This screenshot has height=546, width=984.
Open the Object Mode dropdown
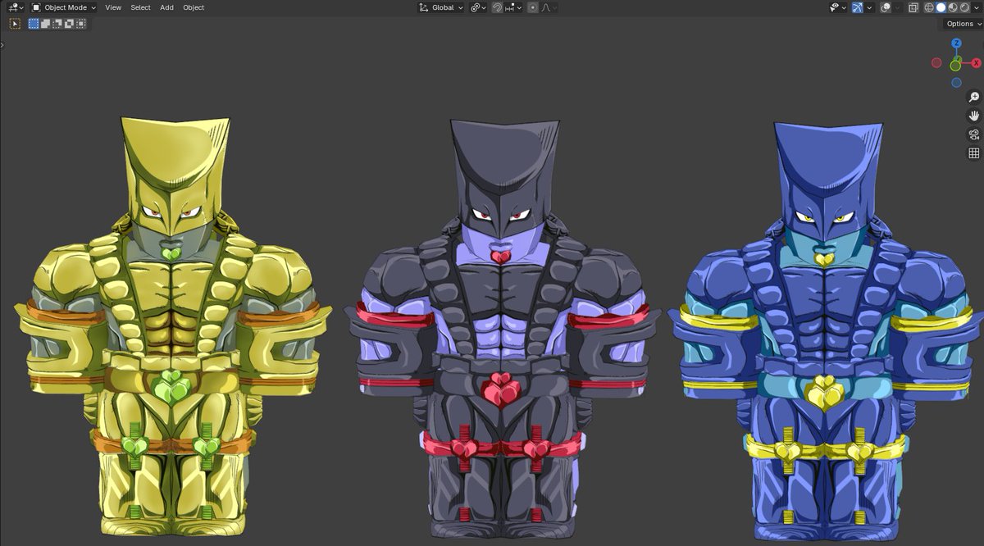pos(63,7)
